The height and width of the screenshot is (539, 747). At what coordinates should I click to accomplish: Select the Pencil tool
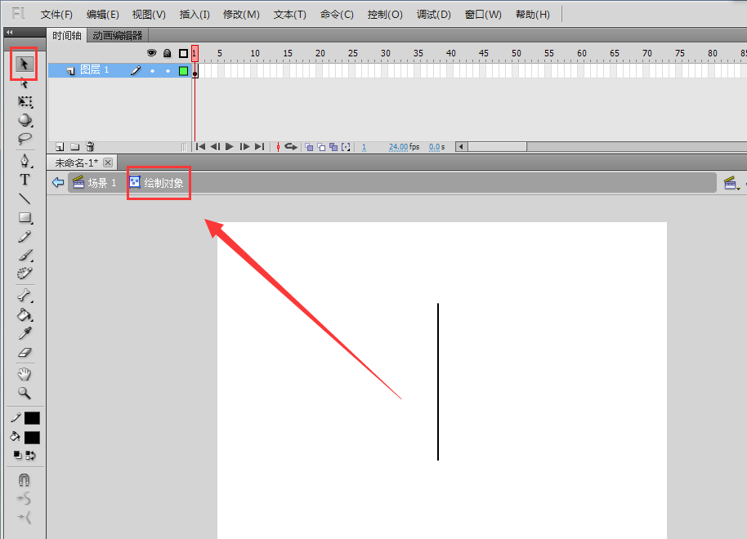point(25,237)
